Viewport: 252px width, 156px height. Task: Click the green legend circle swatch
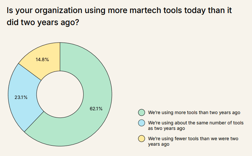pyautogui.click(x=141, y=112)
